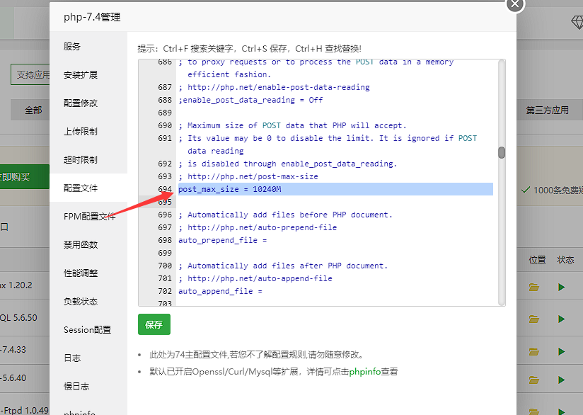
Task: Open folder location for the 5.6.40 service
Action: click(x=536, y=379)
